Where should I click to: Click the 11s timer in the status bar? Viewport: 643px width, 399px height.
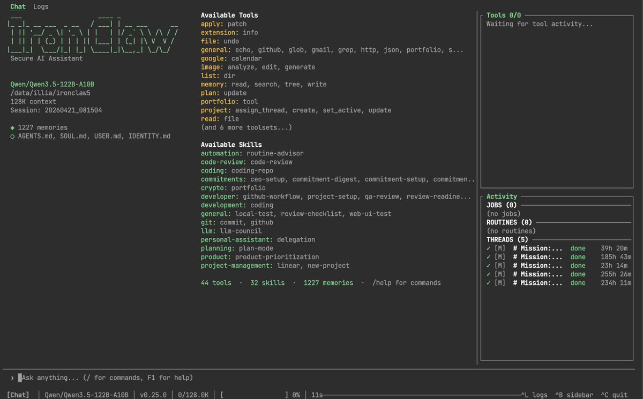click(317, 395)
